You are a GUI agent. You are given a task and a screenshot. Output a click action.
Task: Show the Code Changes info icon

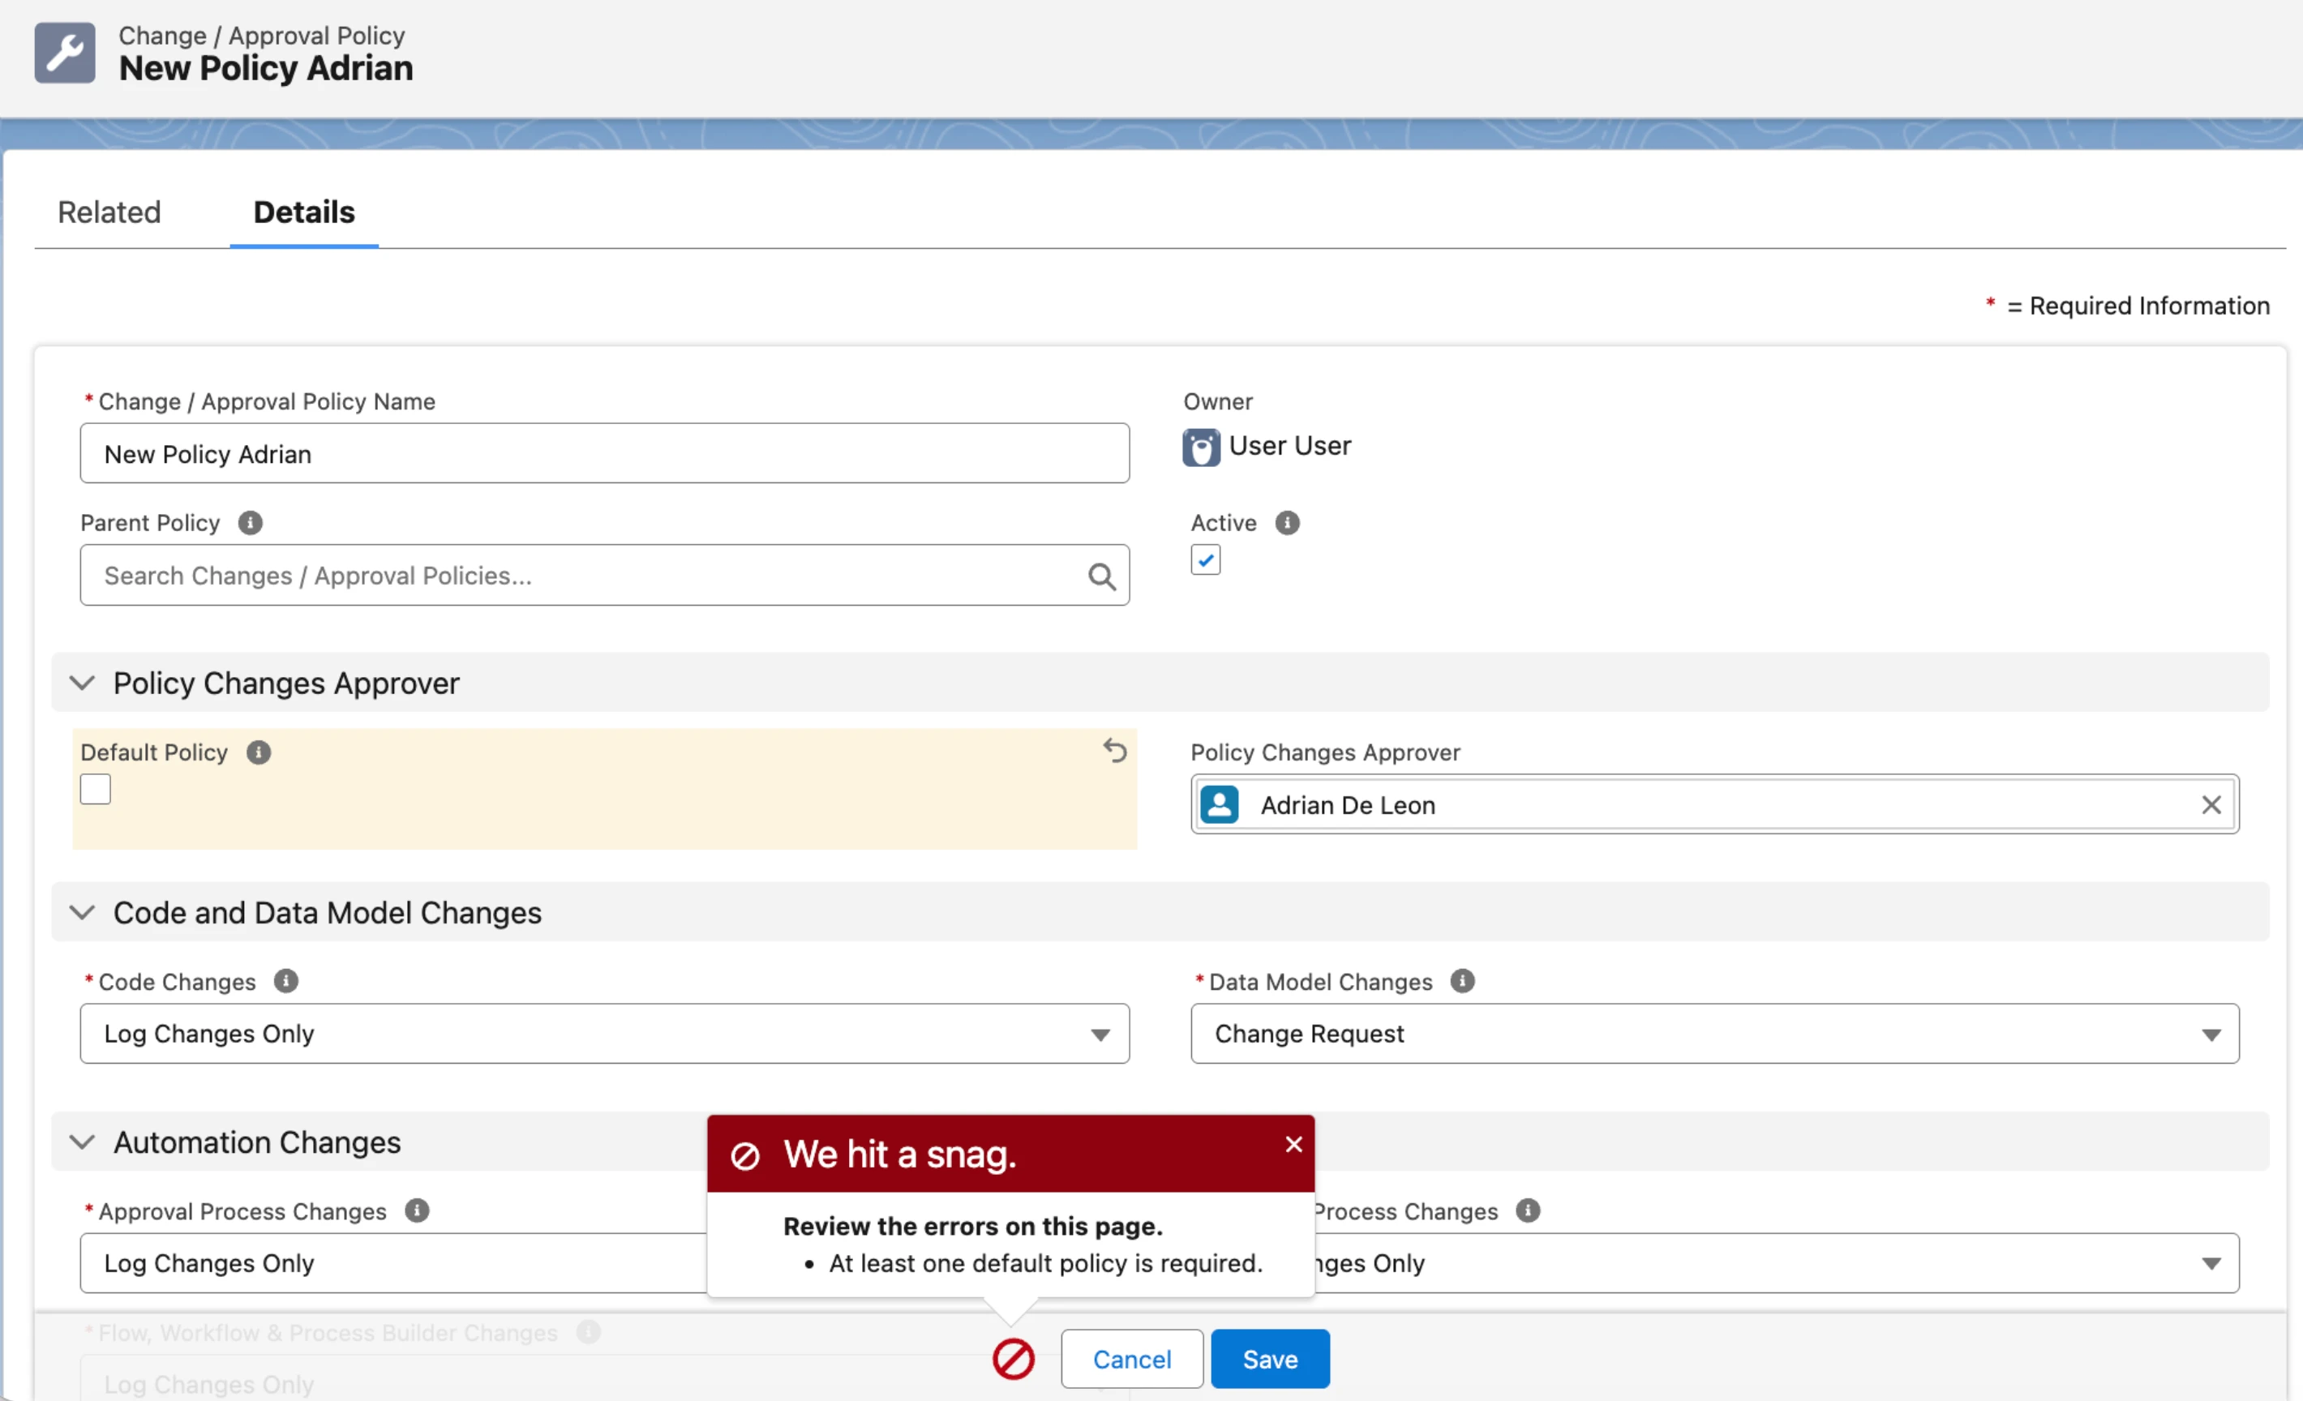pyautogui.click(x=286, y=981)
